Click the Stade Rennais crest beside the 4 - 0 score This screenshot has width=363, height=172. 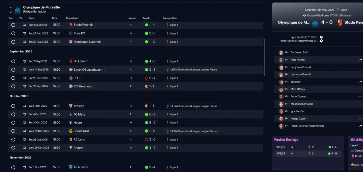339,23
